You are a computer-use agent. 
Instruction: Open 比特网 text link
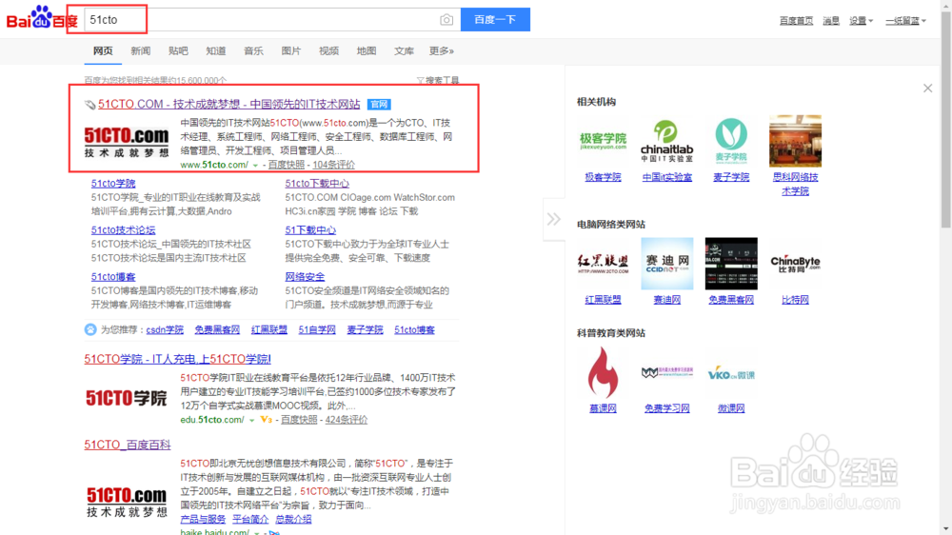(795, 299)
